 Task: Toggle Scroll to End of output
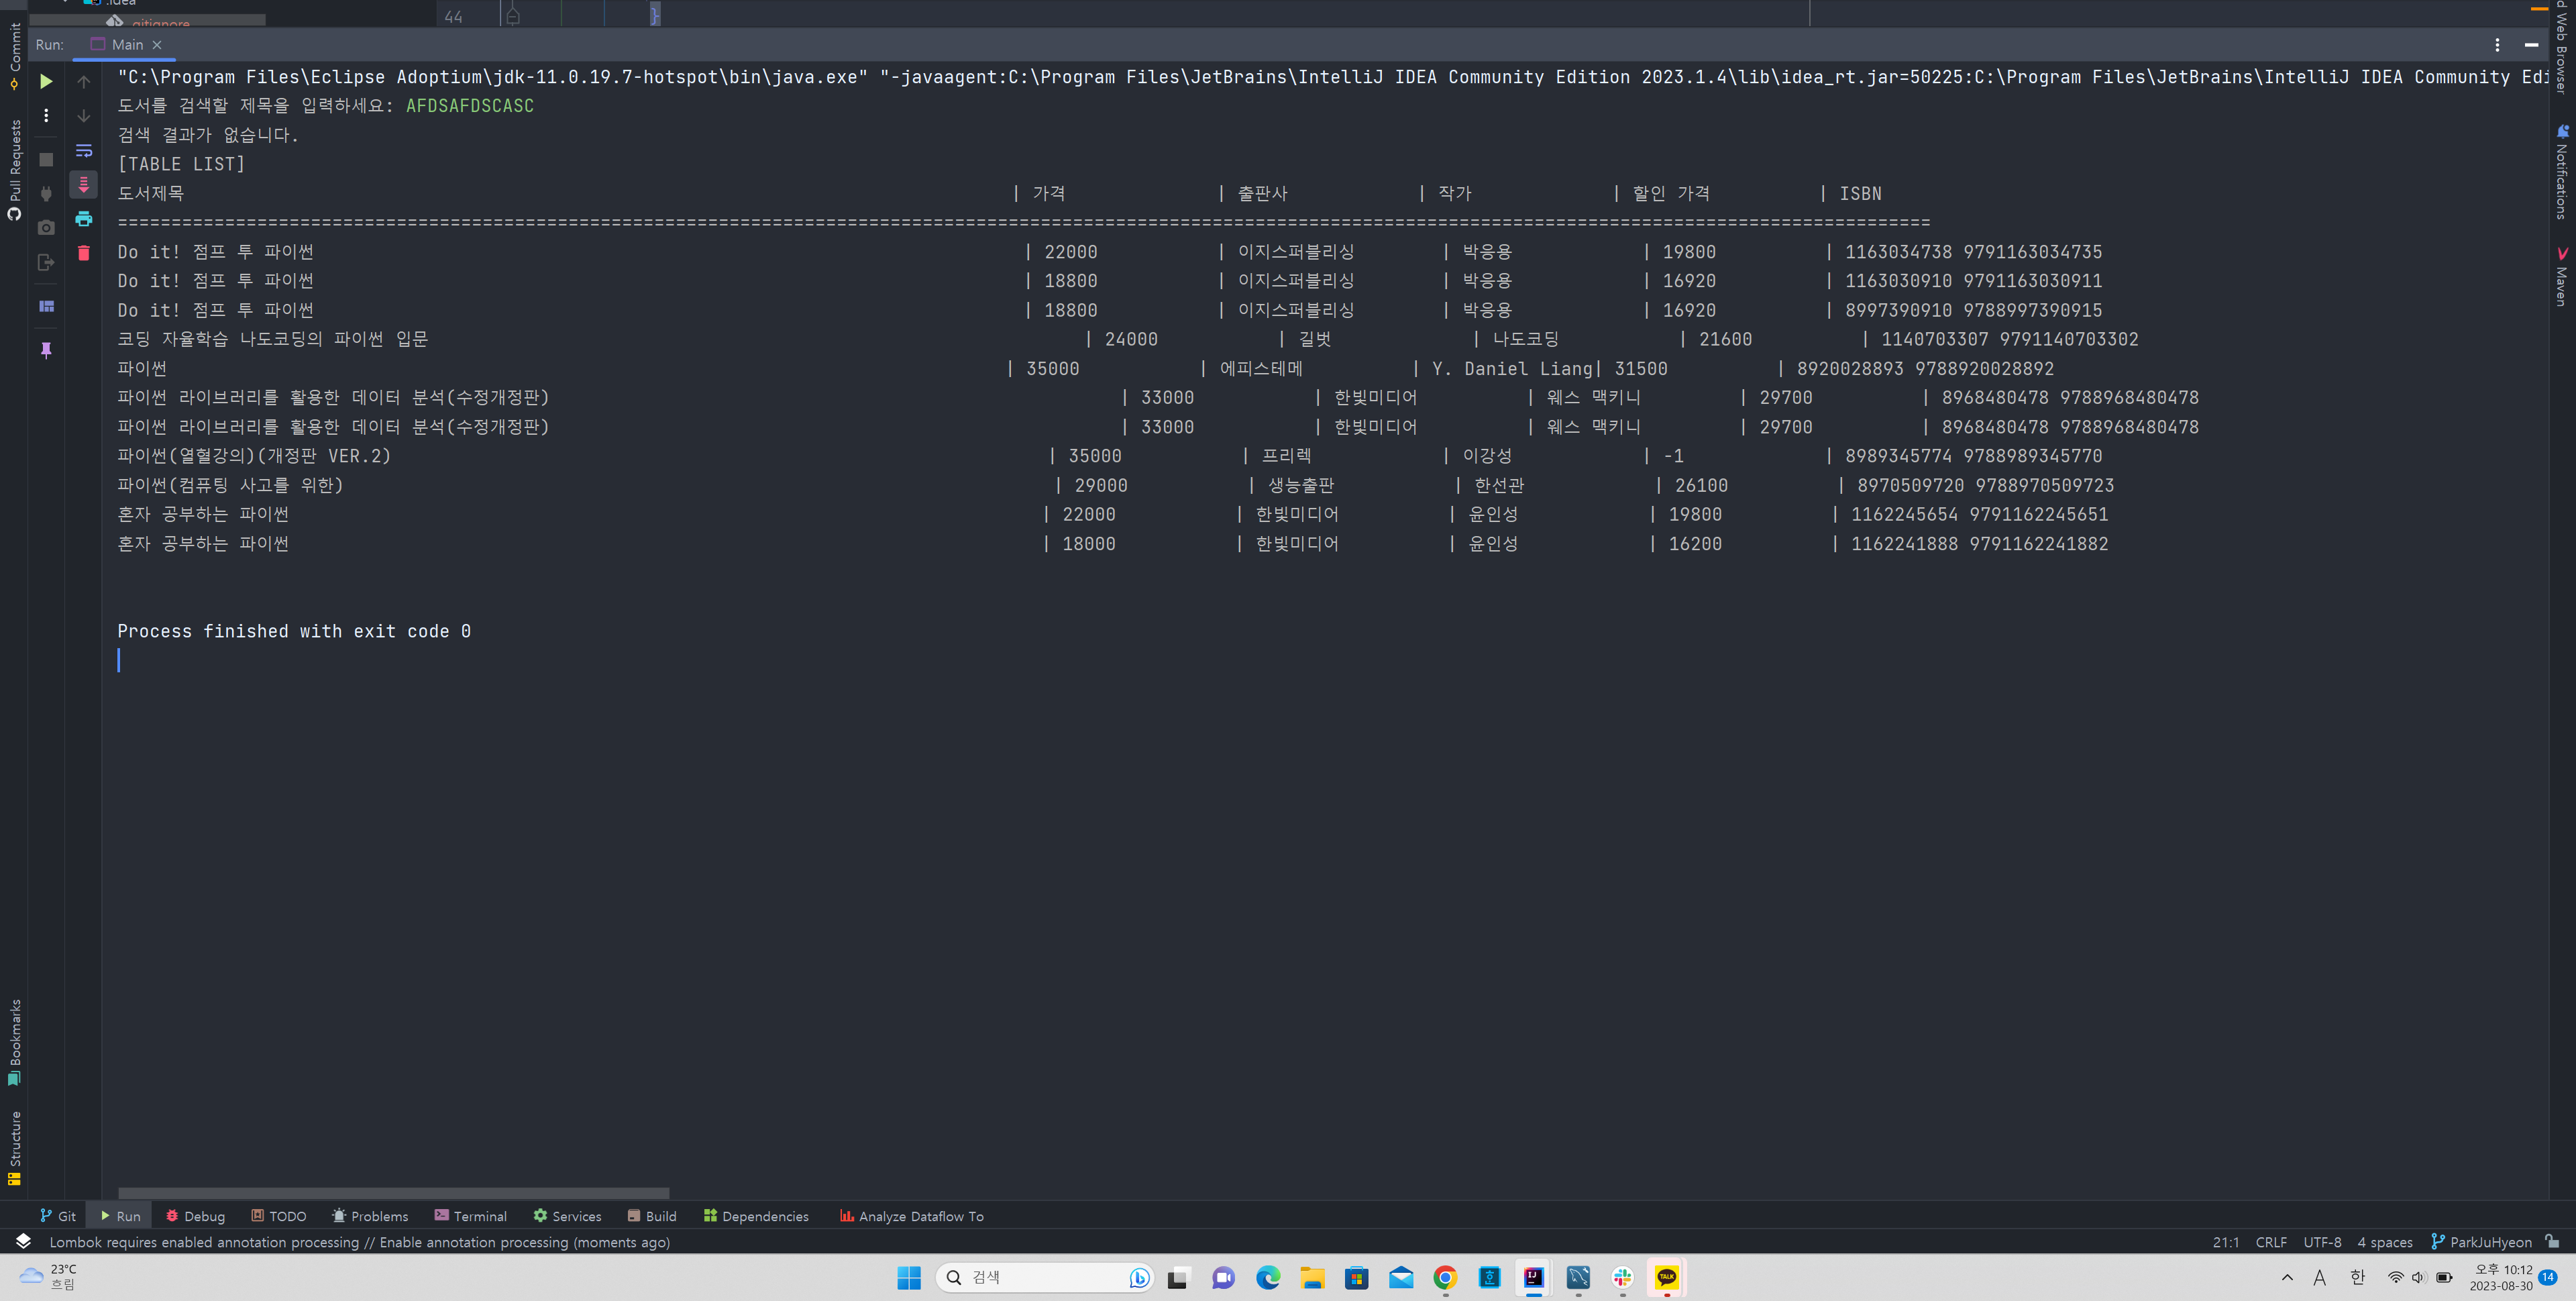click(84, 184)
